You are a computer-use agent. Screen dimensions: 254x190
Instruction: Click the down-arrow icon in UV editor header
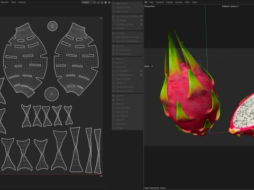(110, 2)
